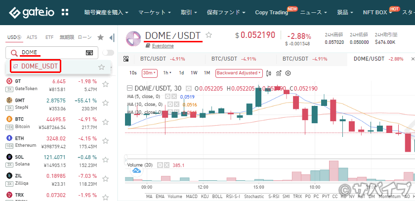This screenshot has width=415, height=201.
Task: Open the NFT BOX menu
Action: point(377,12)
